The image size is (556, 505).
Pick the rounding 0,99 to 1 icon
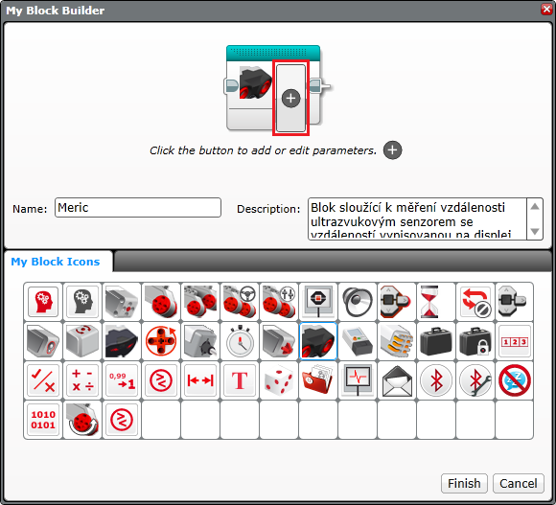point(122,380)
